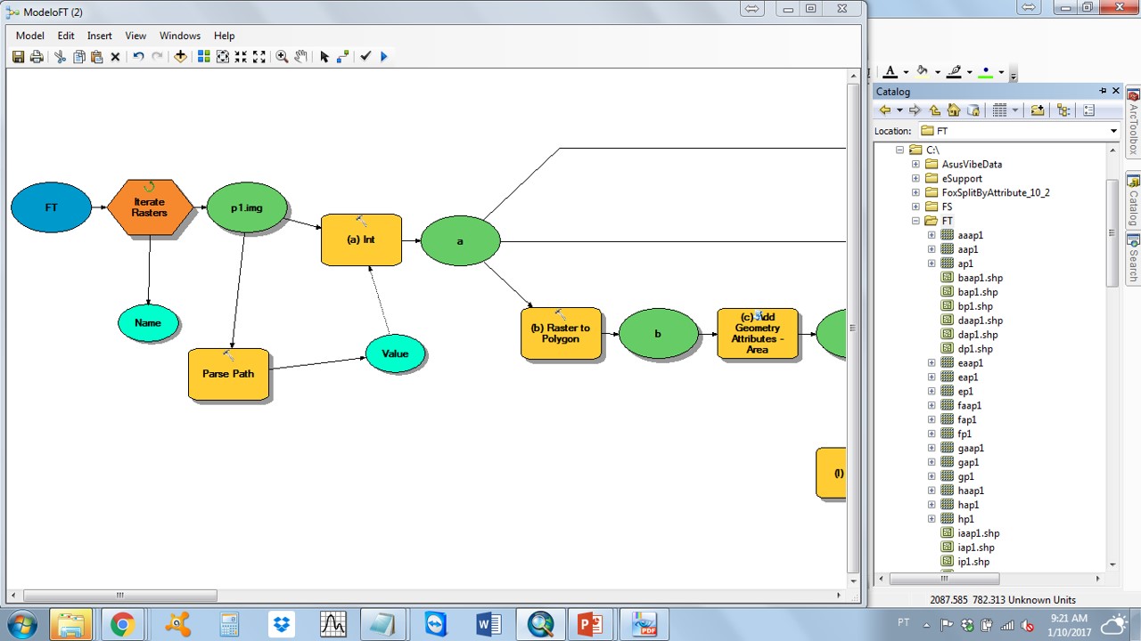Select the Pan tool in ModelBuilder
Image resolution: width=1141 pixels, height=641 pixels.
[x=302, y=56]
